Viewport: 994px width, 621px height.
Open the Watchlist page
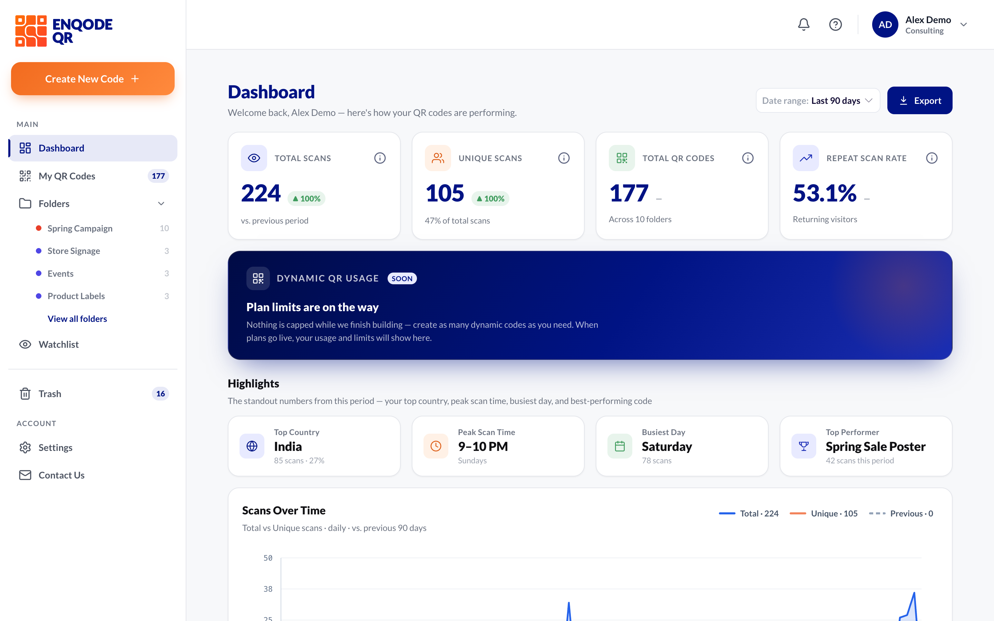(x=93, y=345)
